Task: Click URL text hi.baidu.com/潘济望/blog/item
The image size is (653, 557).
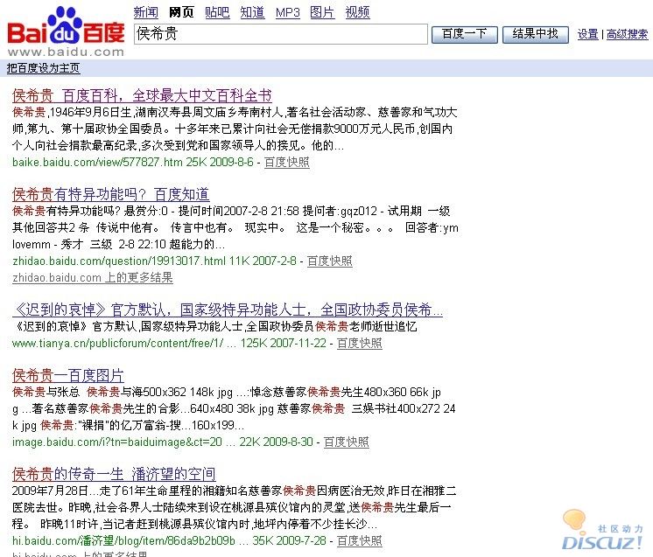Action: pyautogui.click(x=123, y=540)
